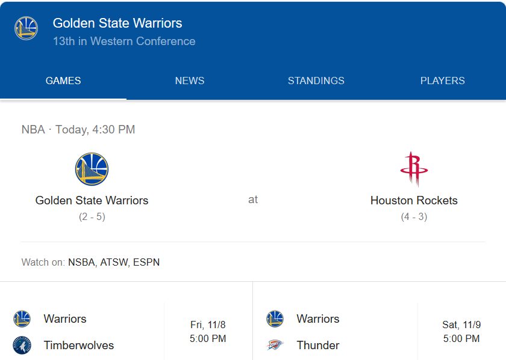506x360 pixels.
Task: Click the Thunder name in Saturday game
Action: (x=318, y=345)
